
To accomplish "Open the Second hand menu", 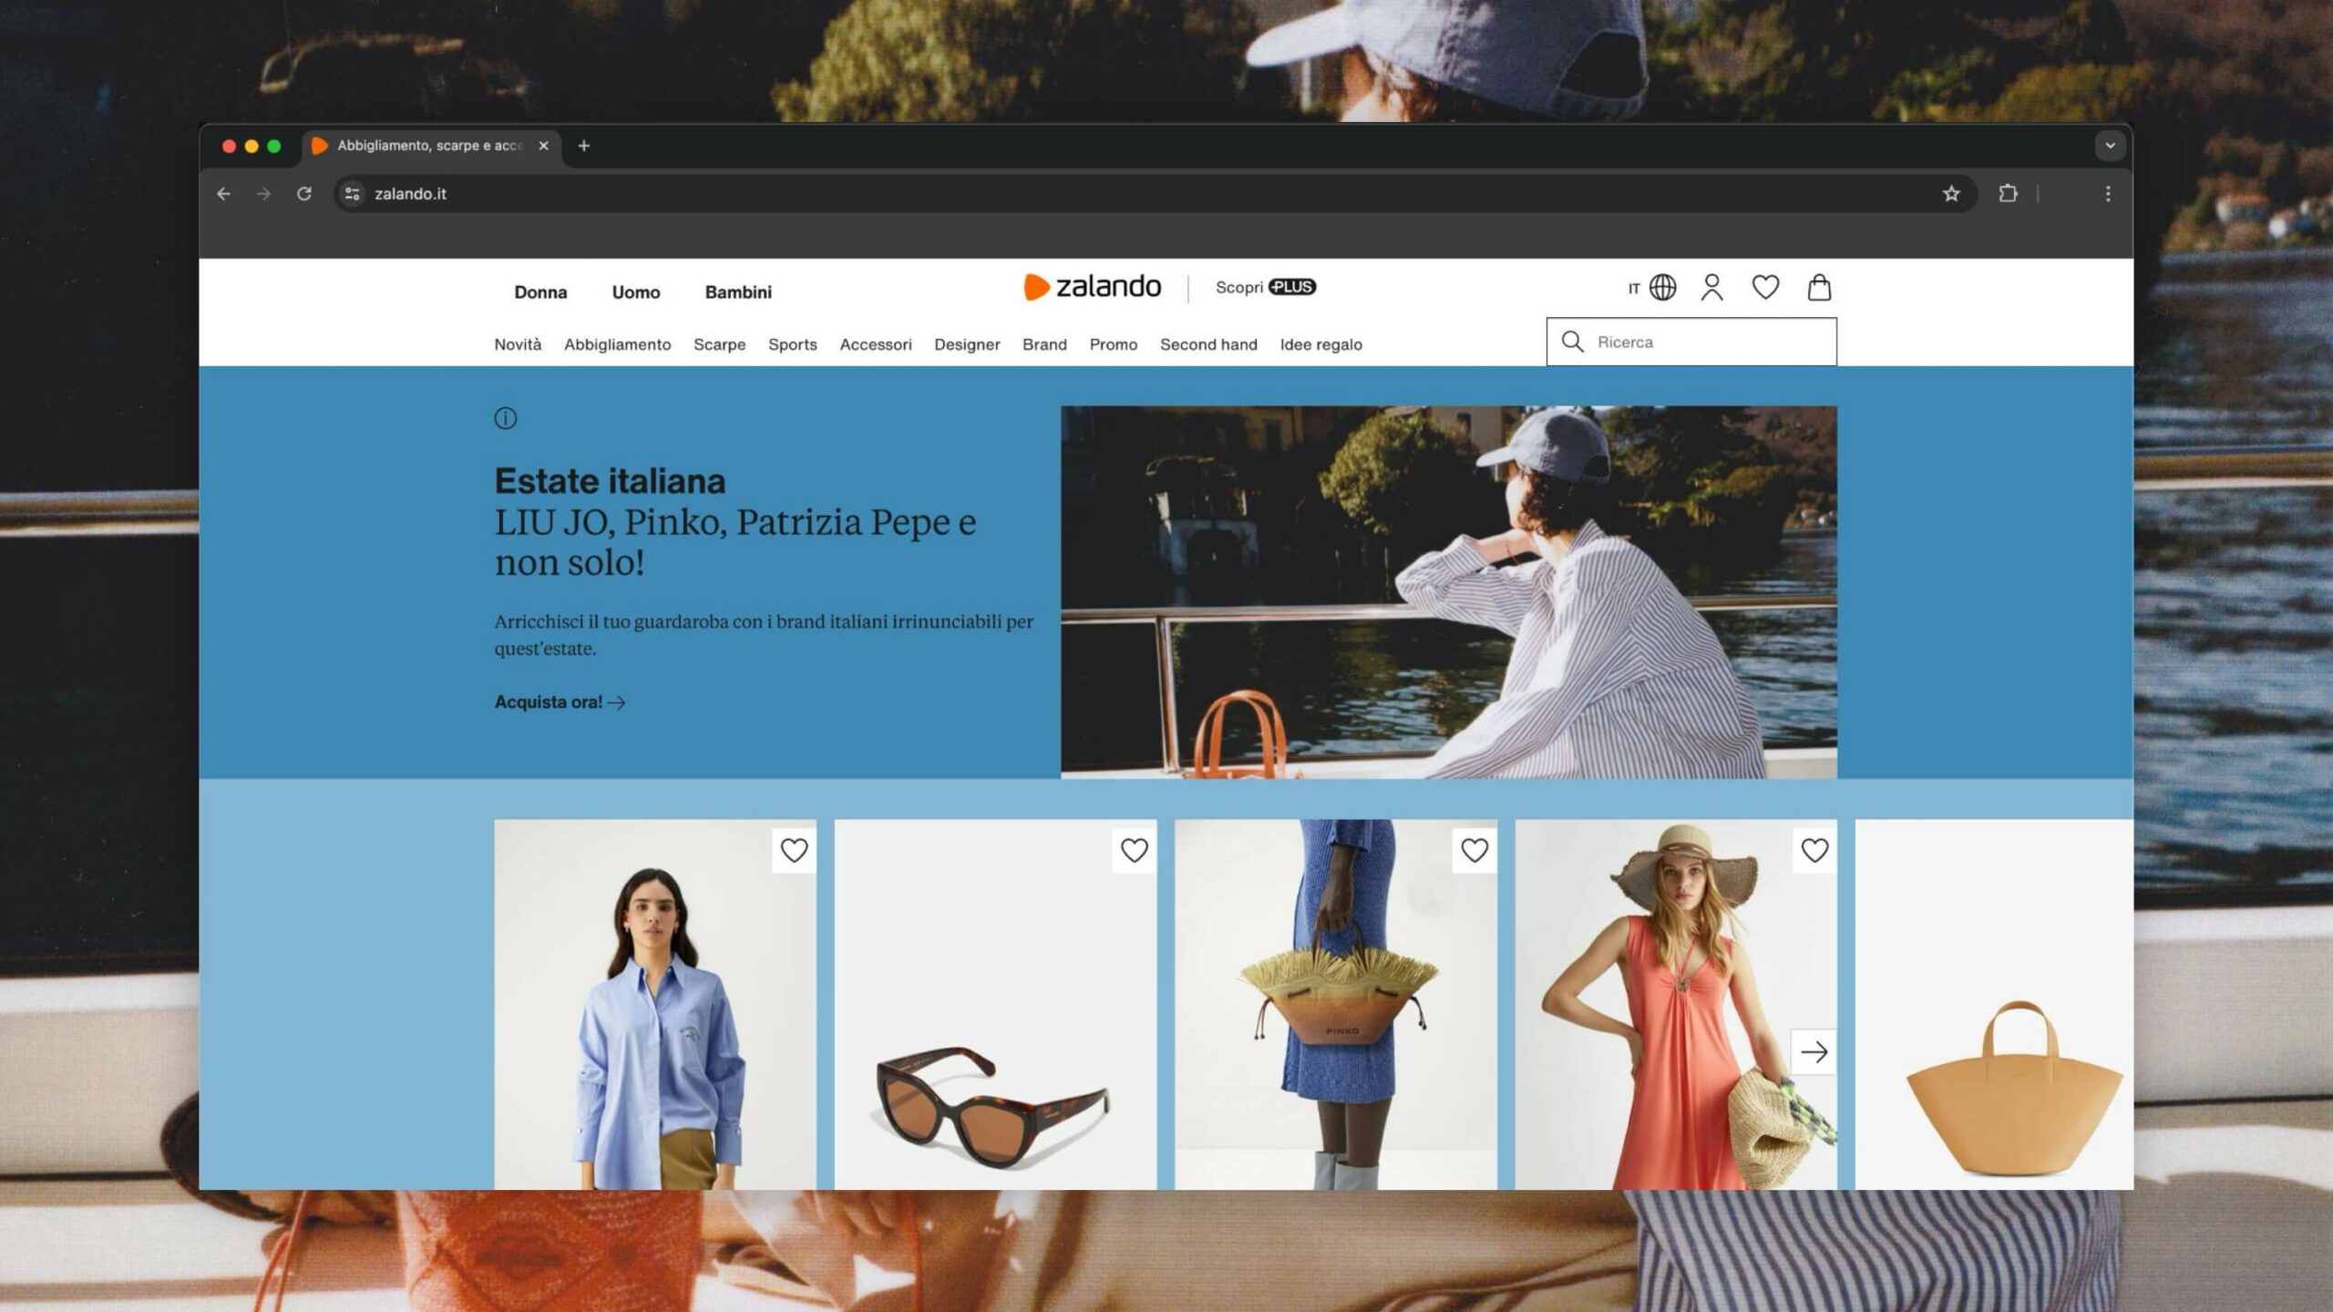I will point(1208,344).
